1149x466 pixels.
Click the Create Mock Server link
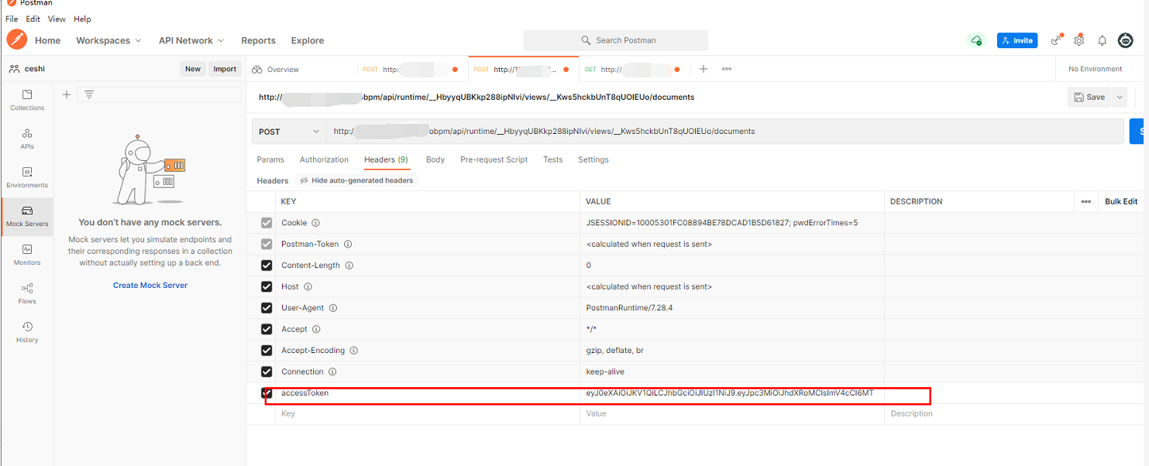[x=150, y=285]
